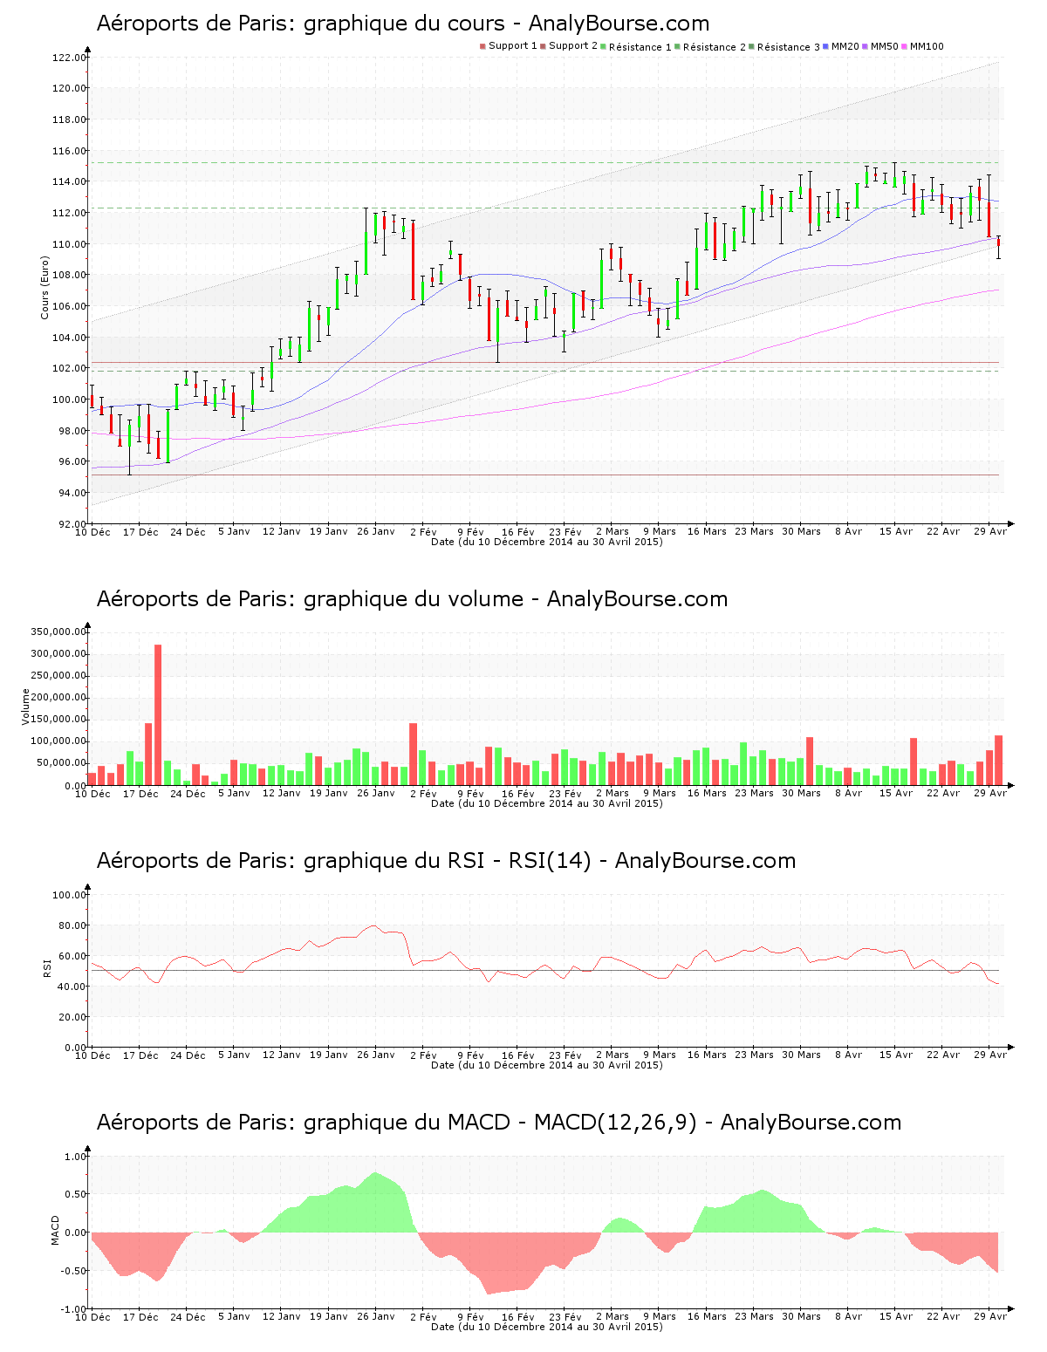Click the '8 Avr' date on the RSI chart
The width and height of the screenshot is (1047, 1352).
(848, 1055)
